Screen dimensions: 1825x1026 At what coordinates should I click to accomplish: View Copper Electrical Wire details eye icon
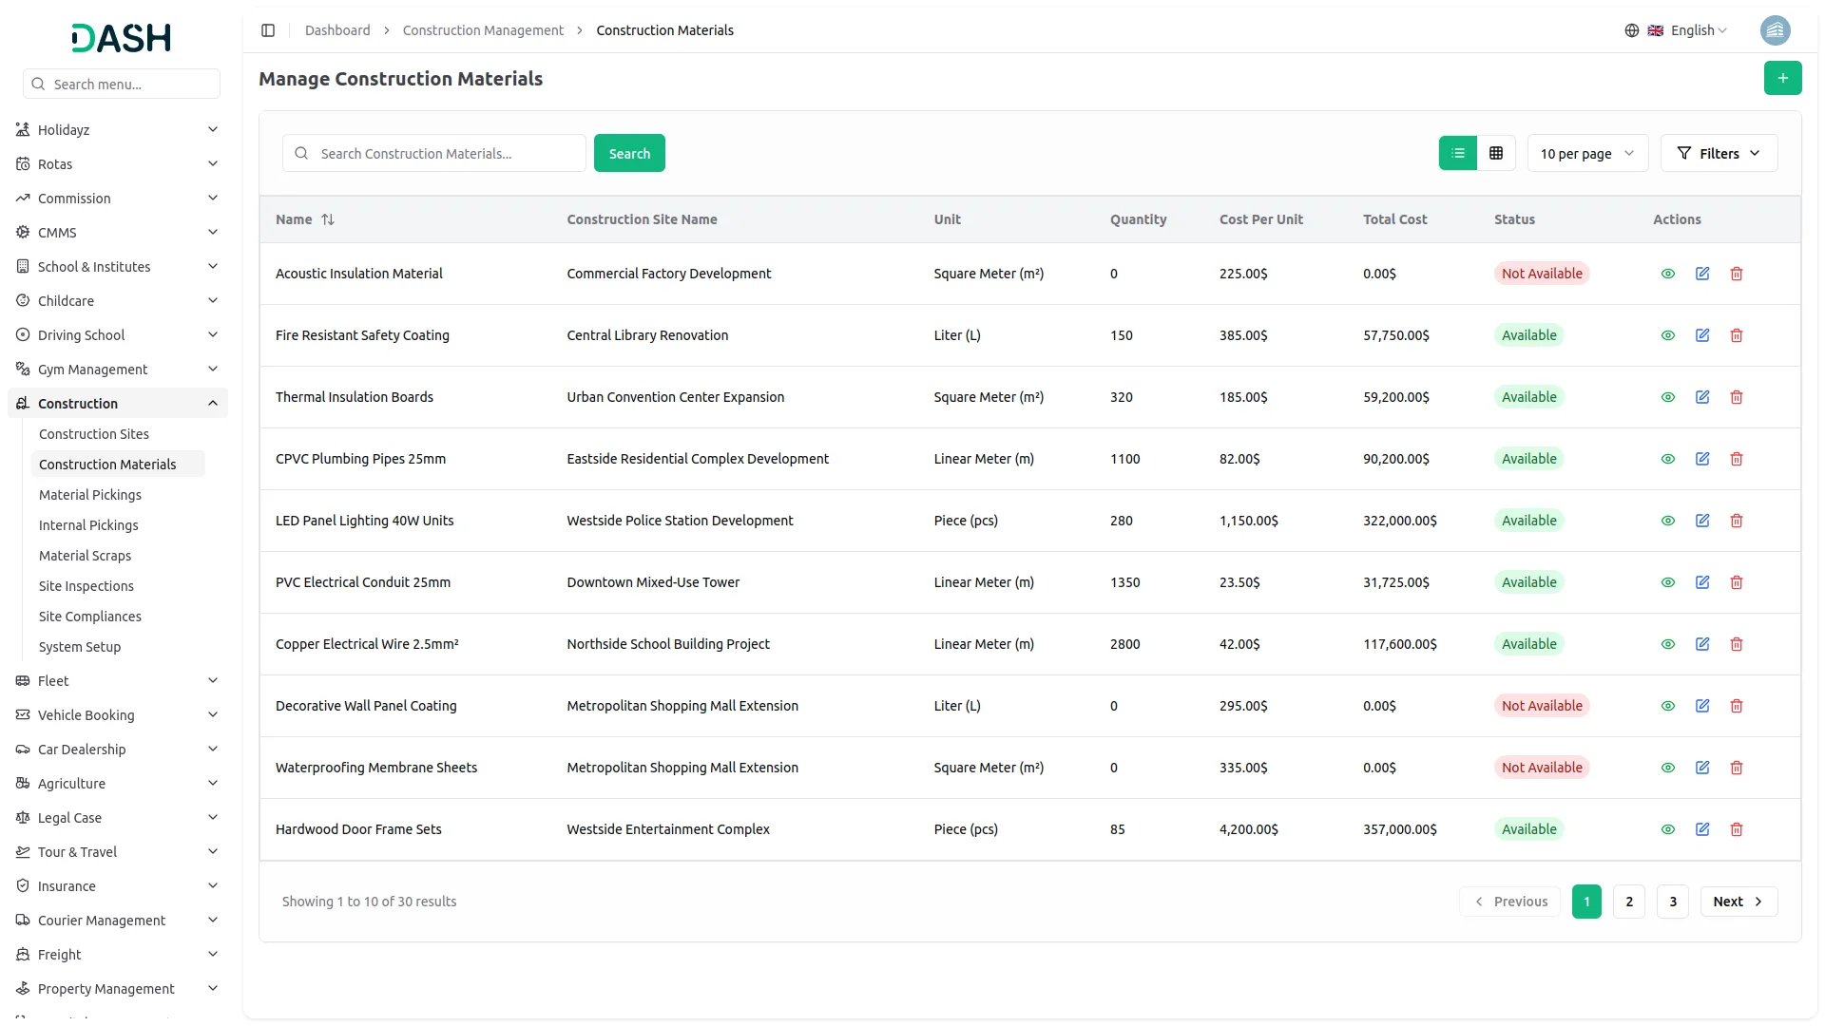pos(1667,644)
